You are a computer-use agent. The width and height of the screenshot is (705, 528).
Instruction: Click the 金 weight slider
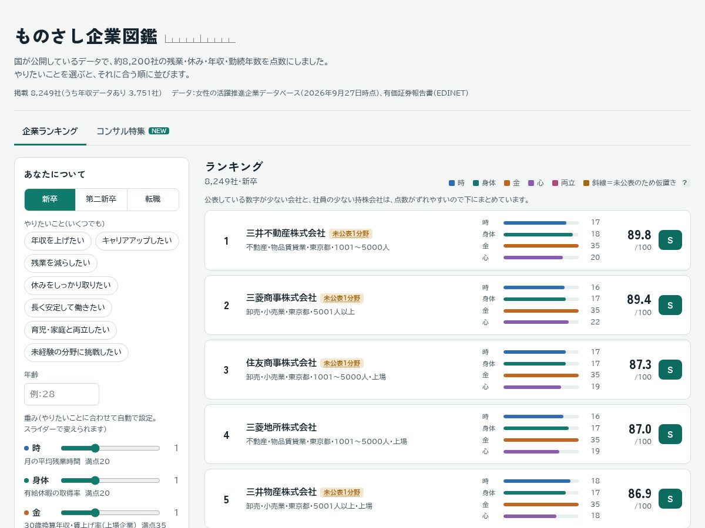110,512
